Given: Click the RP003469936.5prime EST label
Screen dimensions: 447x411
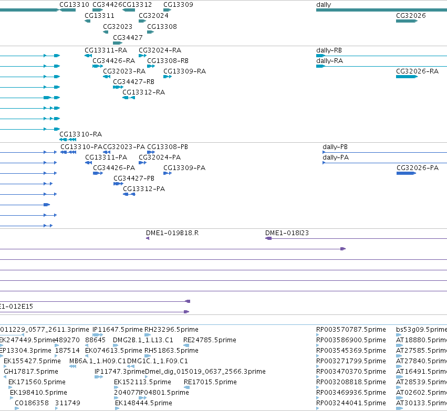Looking at the screenshot, I should click(x=351, y=393).
